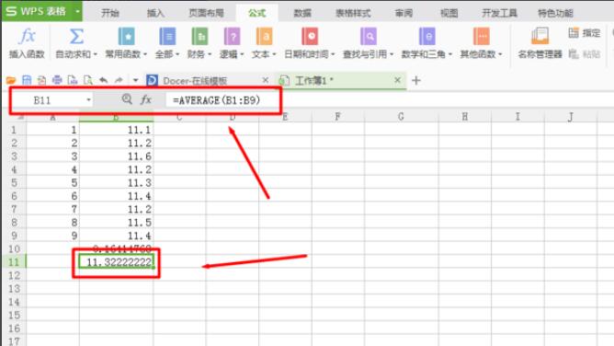Open the Date and Time functions icon
614x346 pixels.
pos(310,37)
